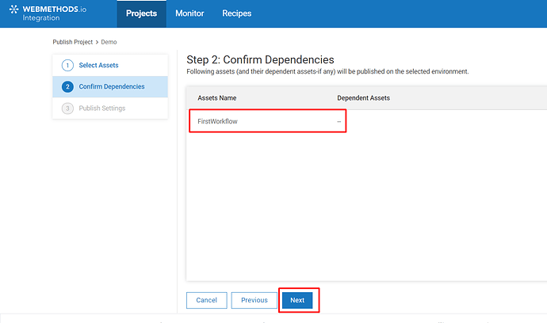547x323 pixels.
Task: Open the Projects tab
Action: [141, 13]
